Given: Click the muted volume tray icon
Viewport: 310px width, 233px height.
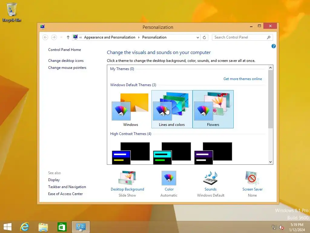Looking at the screenshot, I should (x=282, y=227).
